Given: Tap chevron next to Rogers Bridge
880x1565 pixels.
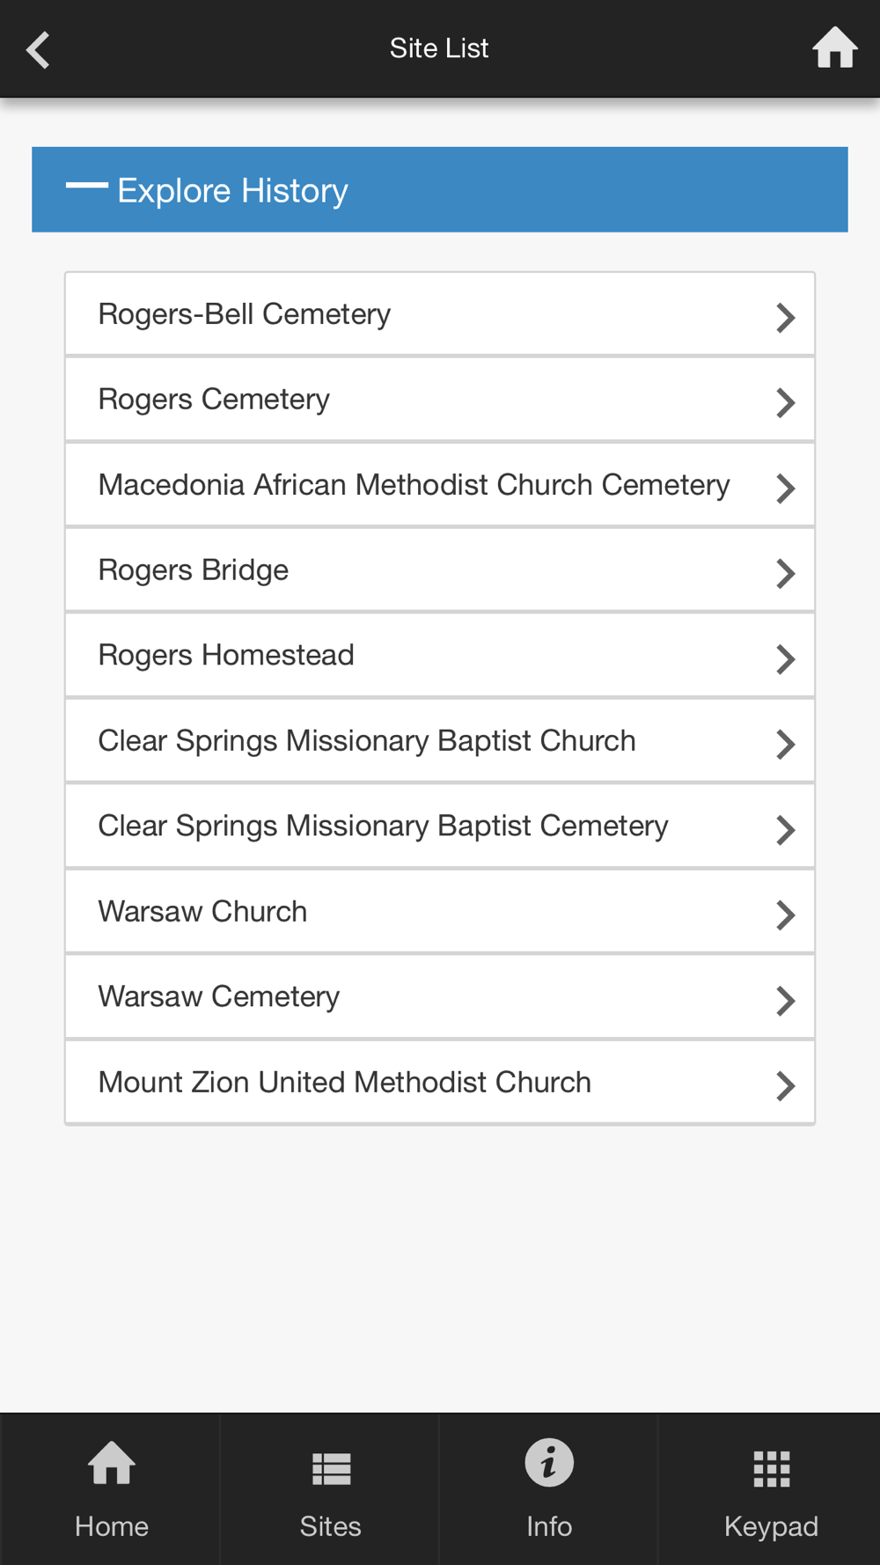Looking at the screenshot, I should (785, 573).
